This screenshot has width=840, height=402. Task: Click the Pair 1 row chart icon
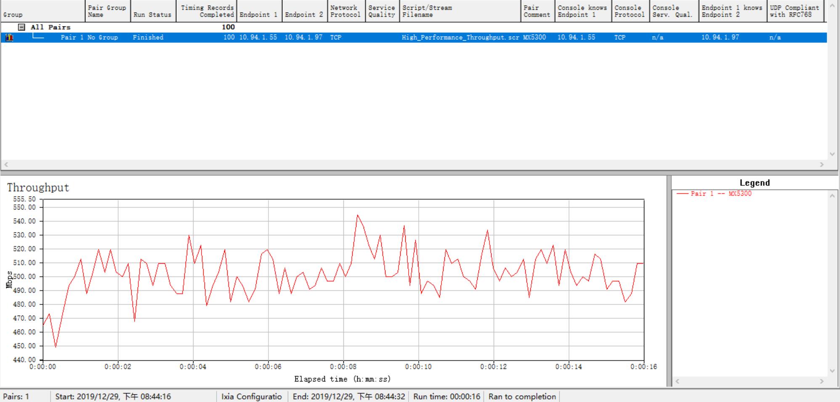[x=9, y=37]
